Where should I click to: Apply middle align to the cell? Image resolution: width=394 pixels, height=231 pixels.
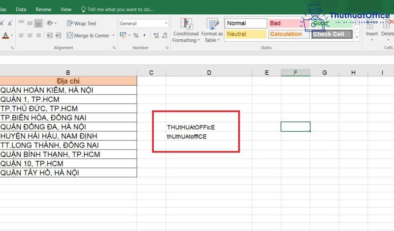click(x=30, y=23)
